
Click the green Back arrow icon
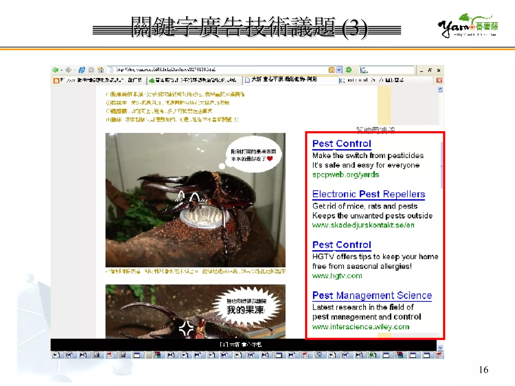coord(55,70)
